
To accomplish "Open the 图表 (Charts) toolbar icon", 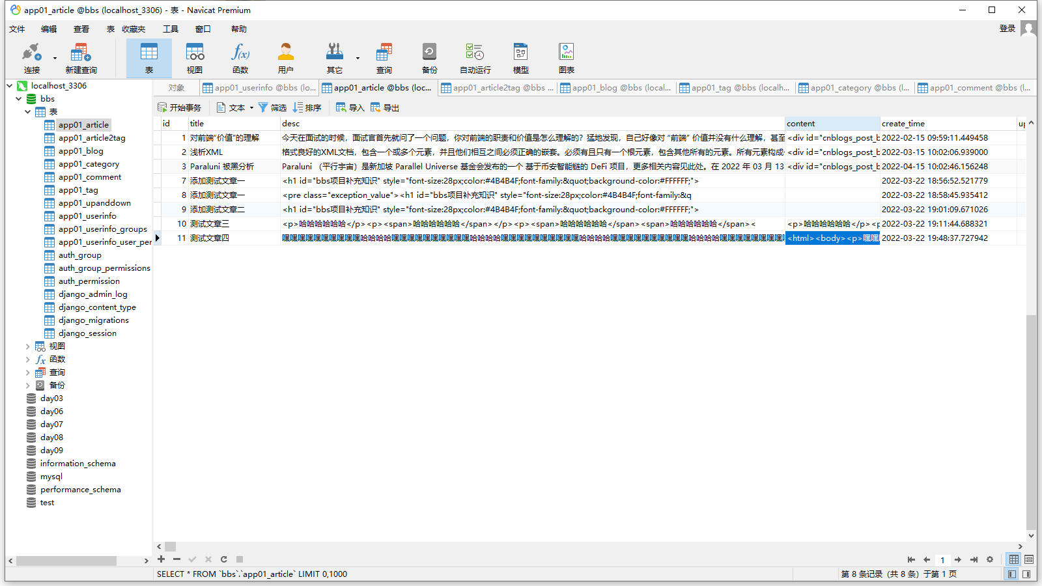I will coord(567,58).
